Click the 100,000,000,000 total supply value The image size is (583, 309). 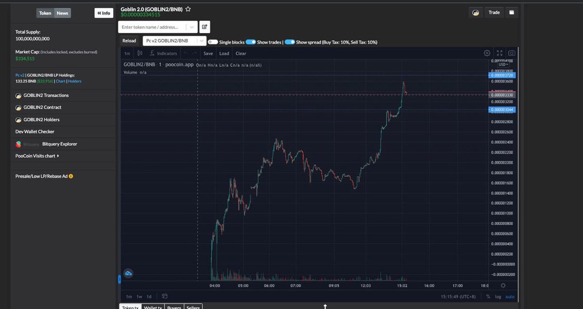click(33, 38)
